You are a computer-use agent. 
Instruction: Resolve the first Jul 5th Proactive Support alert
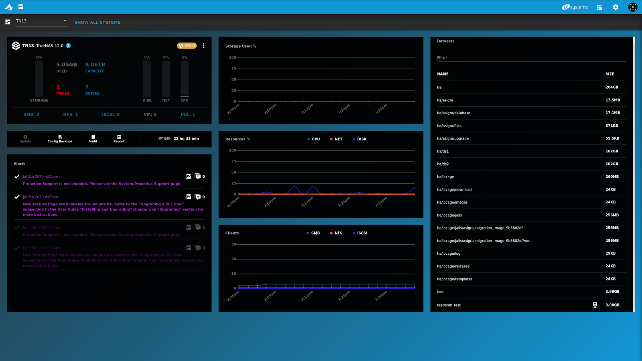[x=17, y=176]
